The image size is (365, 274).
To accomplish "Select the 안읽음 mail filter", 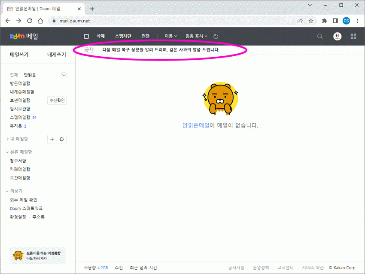I will click(30, 75).
